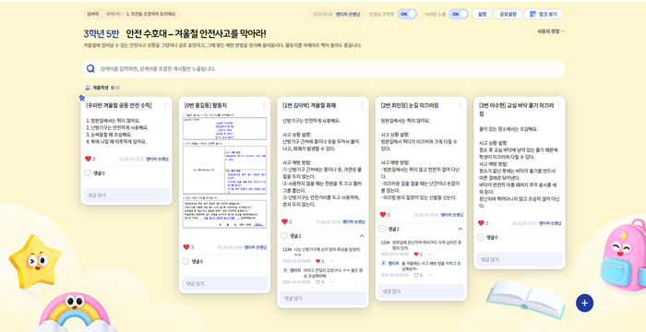This screenshot has height=332, width=646.
Task: Like the teacher's reply in the 눈길 미끄러짐 card
Action: tap(416, 275)
